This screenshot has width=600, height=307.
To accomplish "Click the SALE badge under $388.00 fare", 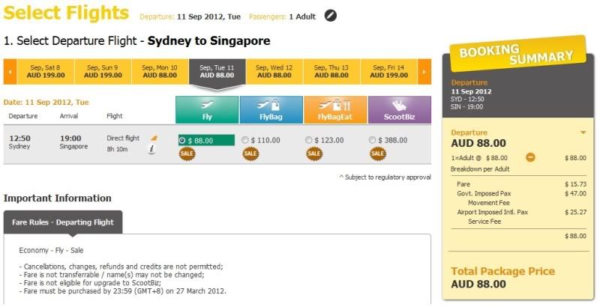I will point(378,153).
